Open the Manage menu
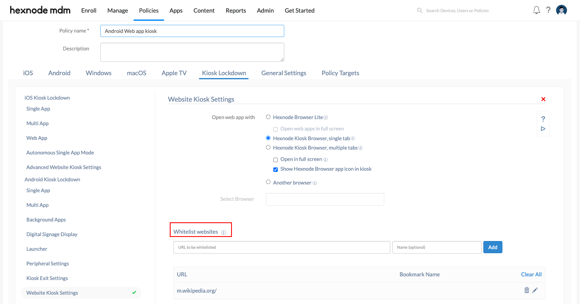This screenshot has height=304, width=580. coord(118,11)
